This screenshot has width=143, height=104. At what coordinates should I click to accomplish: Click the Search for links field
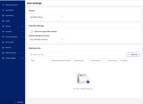[x=48, y=55]
